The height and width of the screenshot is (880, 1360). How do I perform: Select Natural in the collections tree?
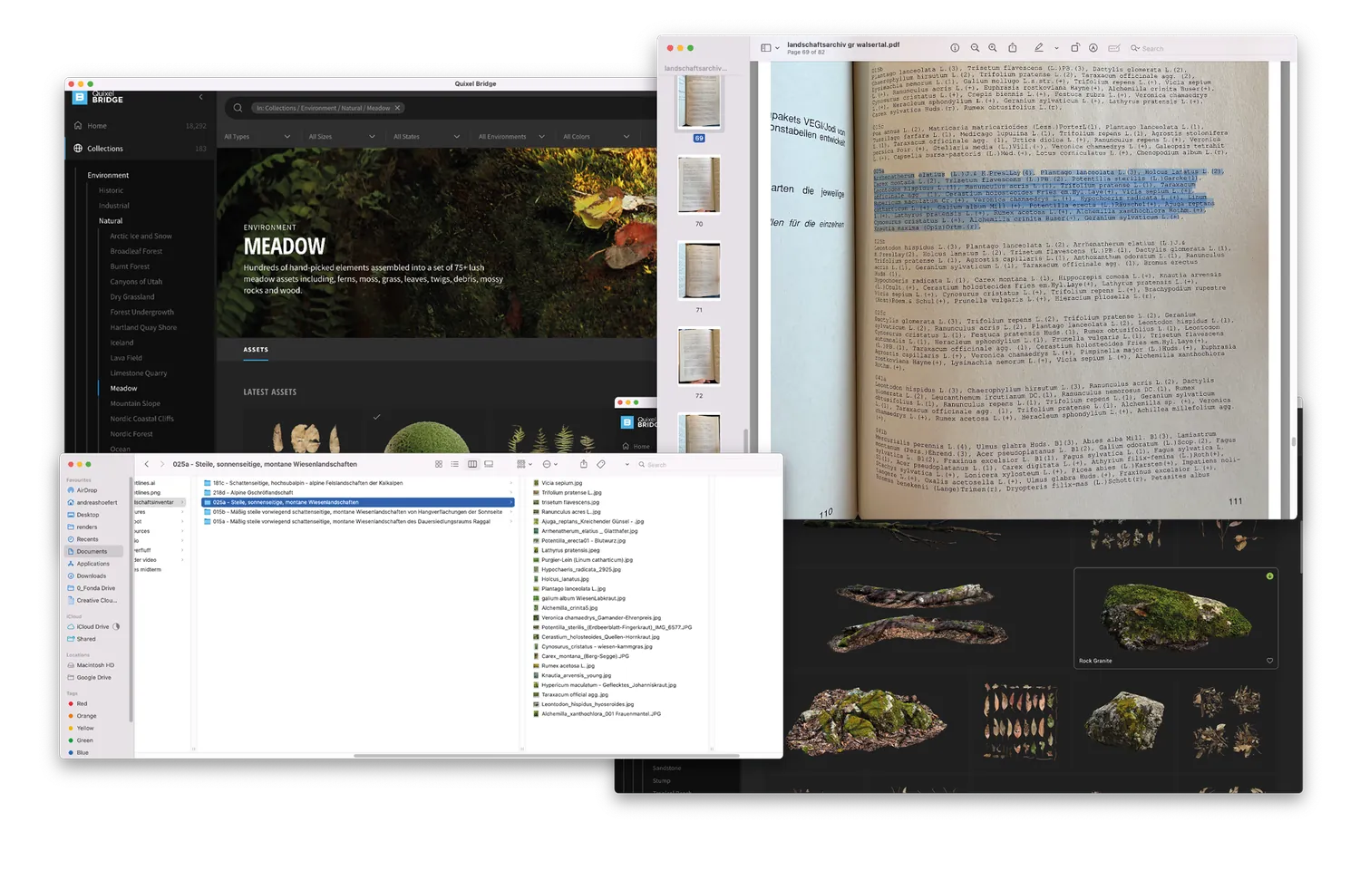coord(111,221)
